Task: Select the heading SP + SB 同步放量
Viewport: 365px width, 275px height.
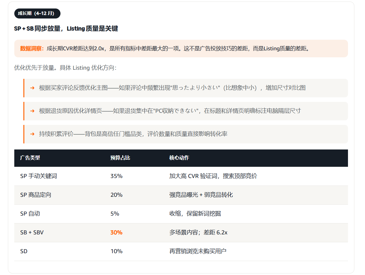Action: click(x=37, y=29)
